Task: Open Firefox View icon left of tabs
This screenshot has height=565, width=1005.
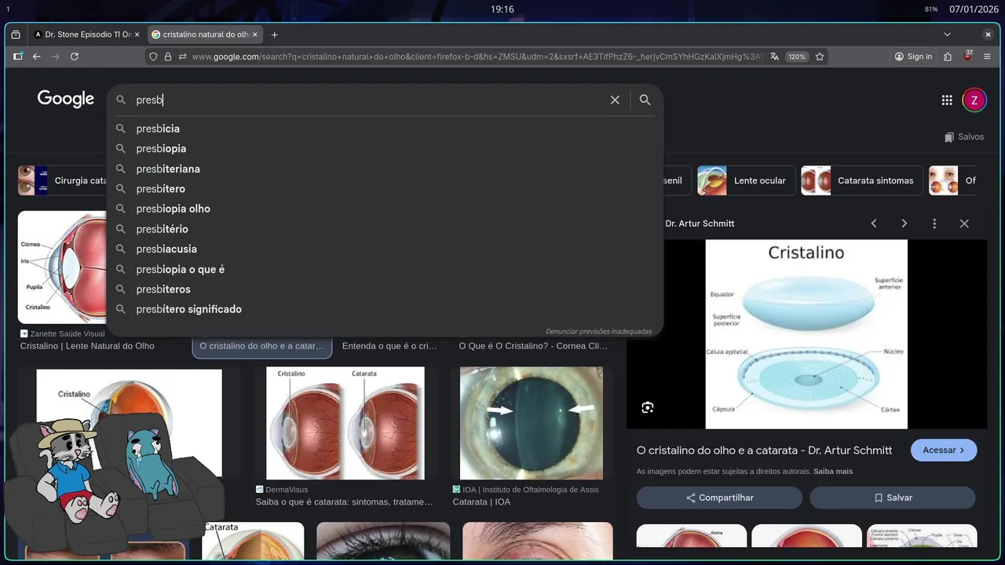Action: [x=16, y=35]
